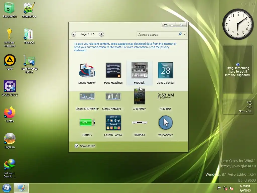Click the sidebar add gadget plus button

point(253,4)
